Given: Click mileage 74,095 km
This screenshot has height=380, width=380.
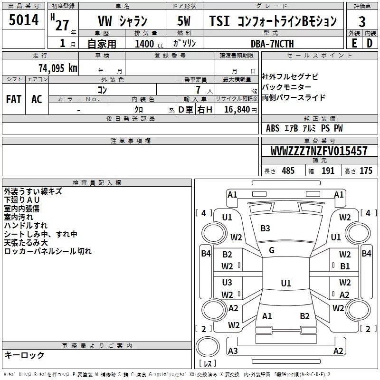Looking at the screenshot, I should pos(58,68).
